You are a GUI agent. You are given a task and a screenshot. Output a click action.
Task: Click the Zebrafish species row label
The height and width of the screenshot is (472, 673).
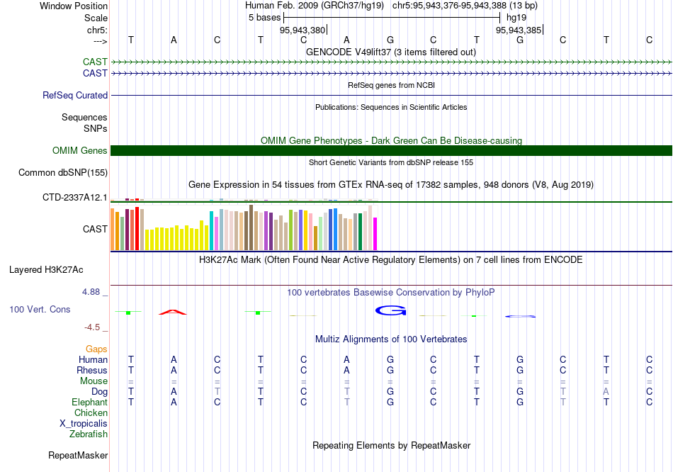pos(89,434)
